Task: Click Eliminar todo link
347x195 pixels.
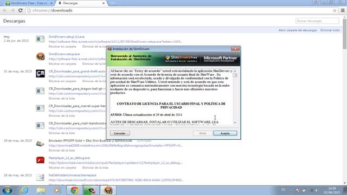Action: click(x=330, y=30)
